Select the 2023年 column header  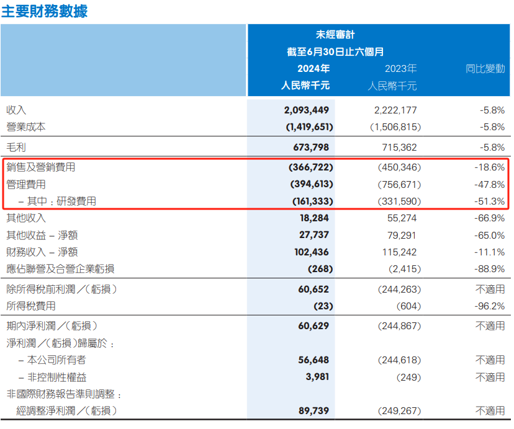coord(400,69)
